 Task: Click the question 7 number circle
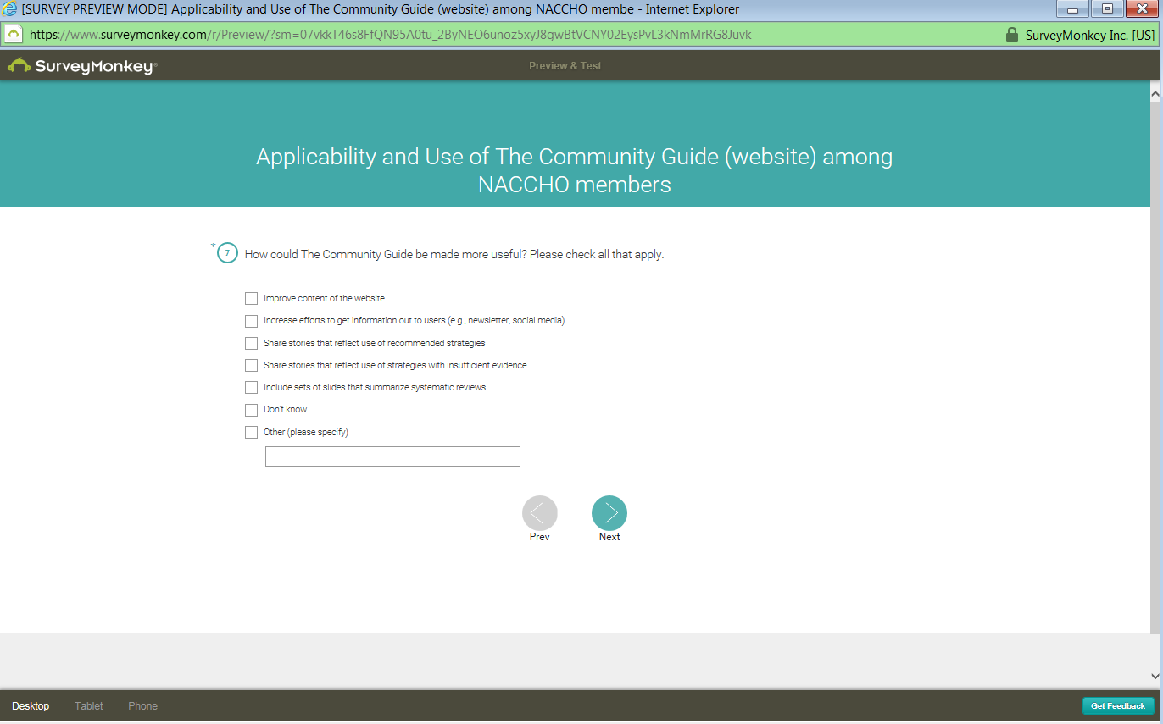tap(227, 253)
